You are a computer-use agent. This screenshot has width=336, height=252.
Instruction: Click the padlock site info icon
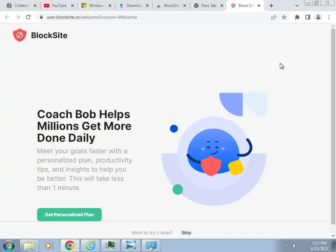[41, 17]
